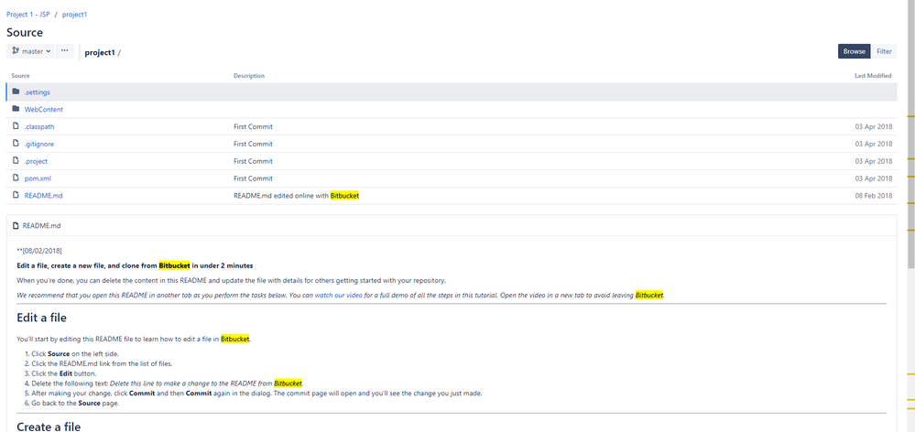Viewport: 915px width, 432px height.
Task: Follow the 'watch our video' link
Action: coord(339,295)
